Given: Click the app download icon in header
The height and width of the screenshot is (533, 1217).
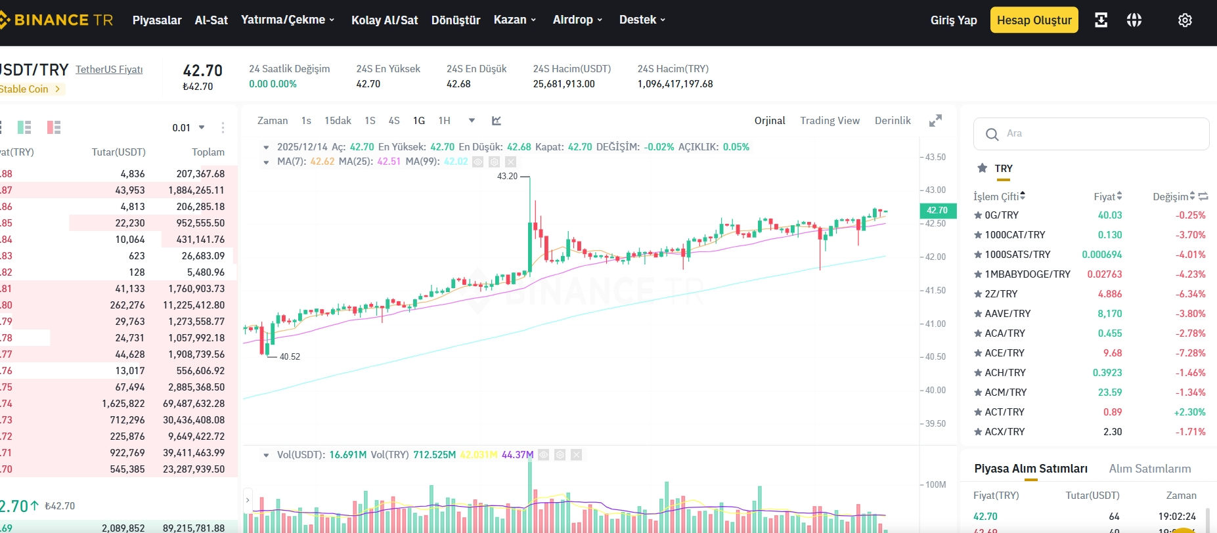Looking at the screenshot, I should pos(1101,20).
